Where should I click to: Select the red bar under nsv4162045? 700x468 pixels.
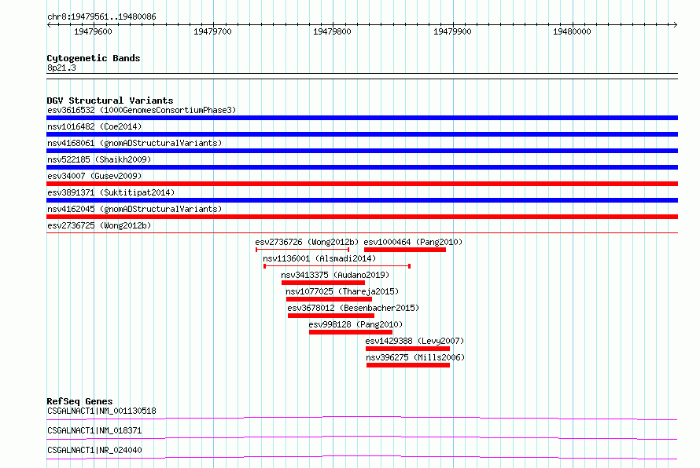362,217
